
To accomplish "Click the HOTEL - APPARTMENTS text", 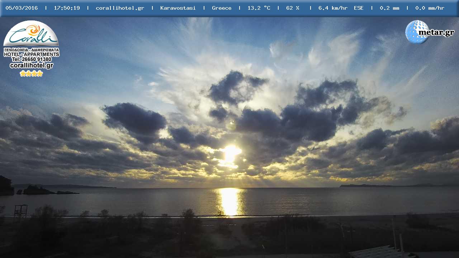I will pos(32,54).
